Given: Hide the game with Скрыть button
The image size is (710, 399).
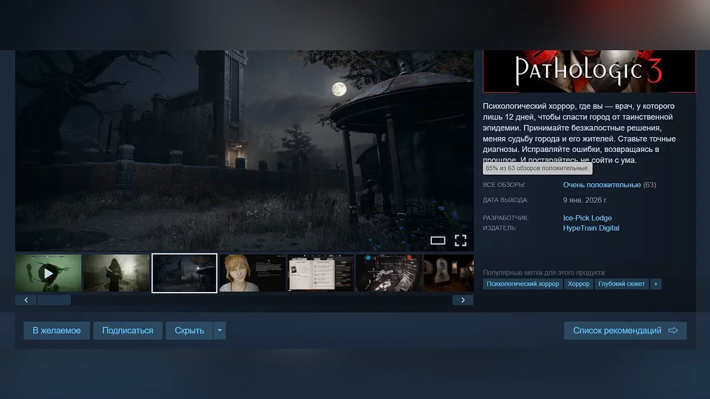Looking at the screenshot, I should pos(189,330).
